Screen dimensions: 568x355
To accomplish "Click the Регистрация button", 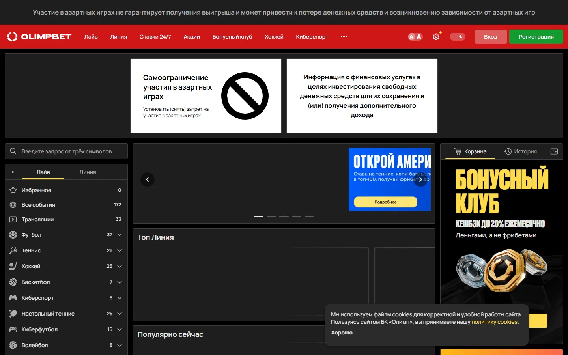I will [536, 37].
